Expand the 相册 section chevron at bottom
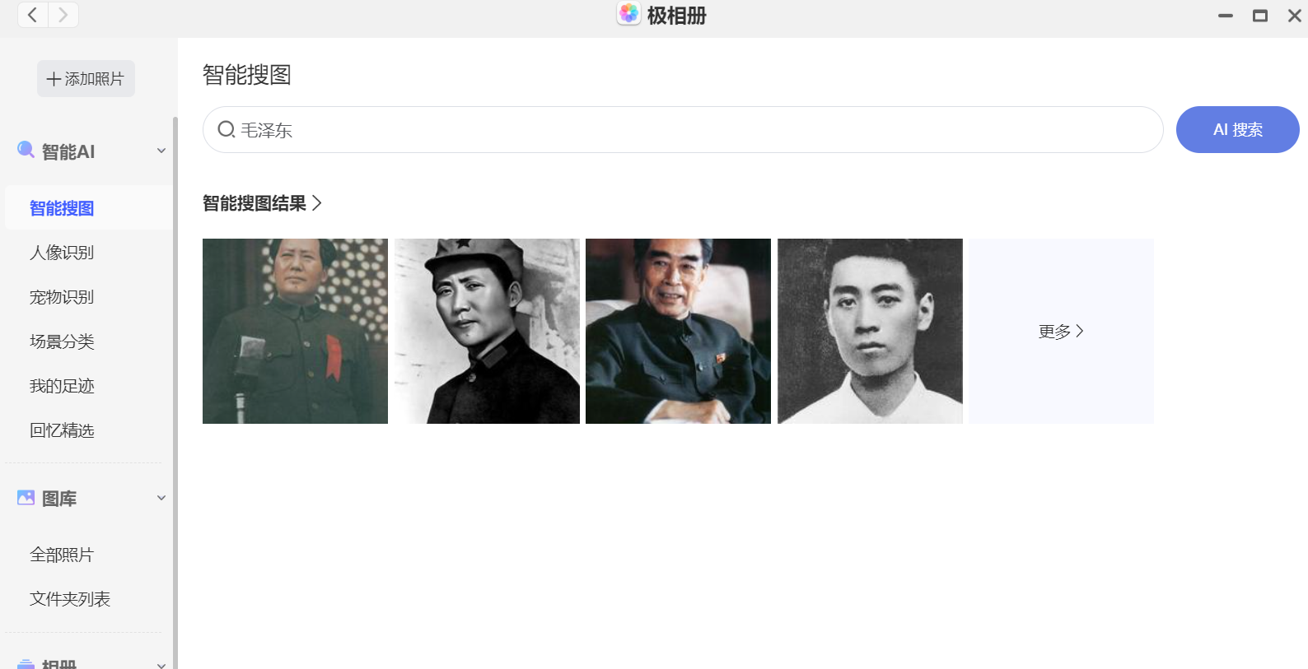 click(x=161, y=665)
